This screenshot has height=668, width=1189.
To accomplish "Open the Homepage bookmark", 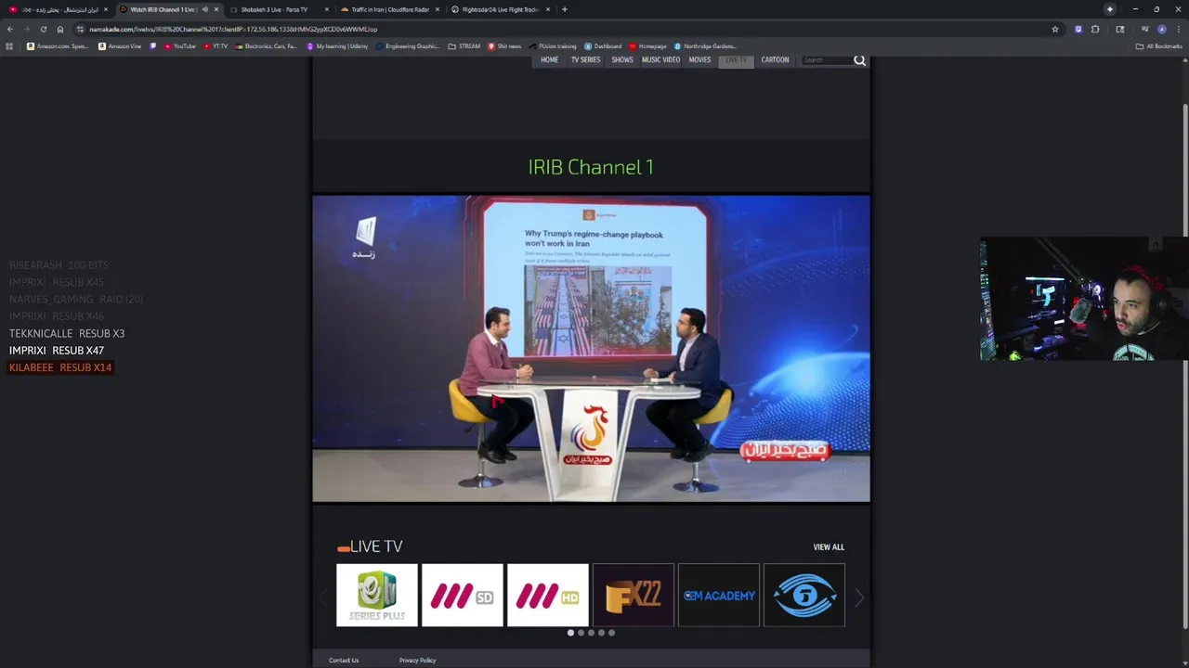I will 648,46.
